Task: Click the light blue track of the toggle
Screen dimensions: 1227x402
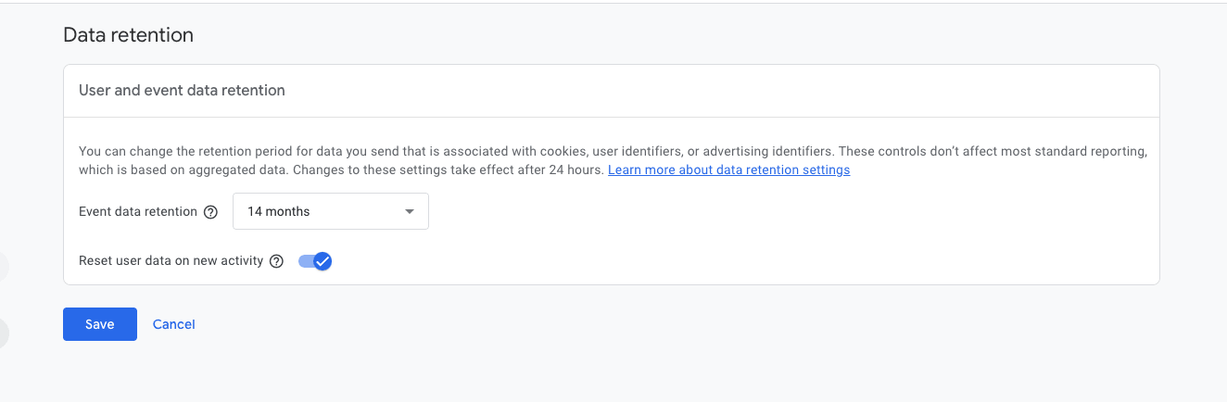Action: tap(305, 261)
